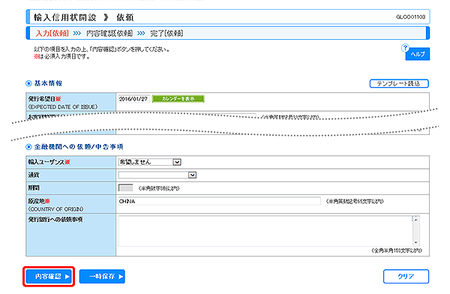Click the 発行銀行への依頼事項 label cell
Viewport: 450px width, 294px height.
point(71,235)
